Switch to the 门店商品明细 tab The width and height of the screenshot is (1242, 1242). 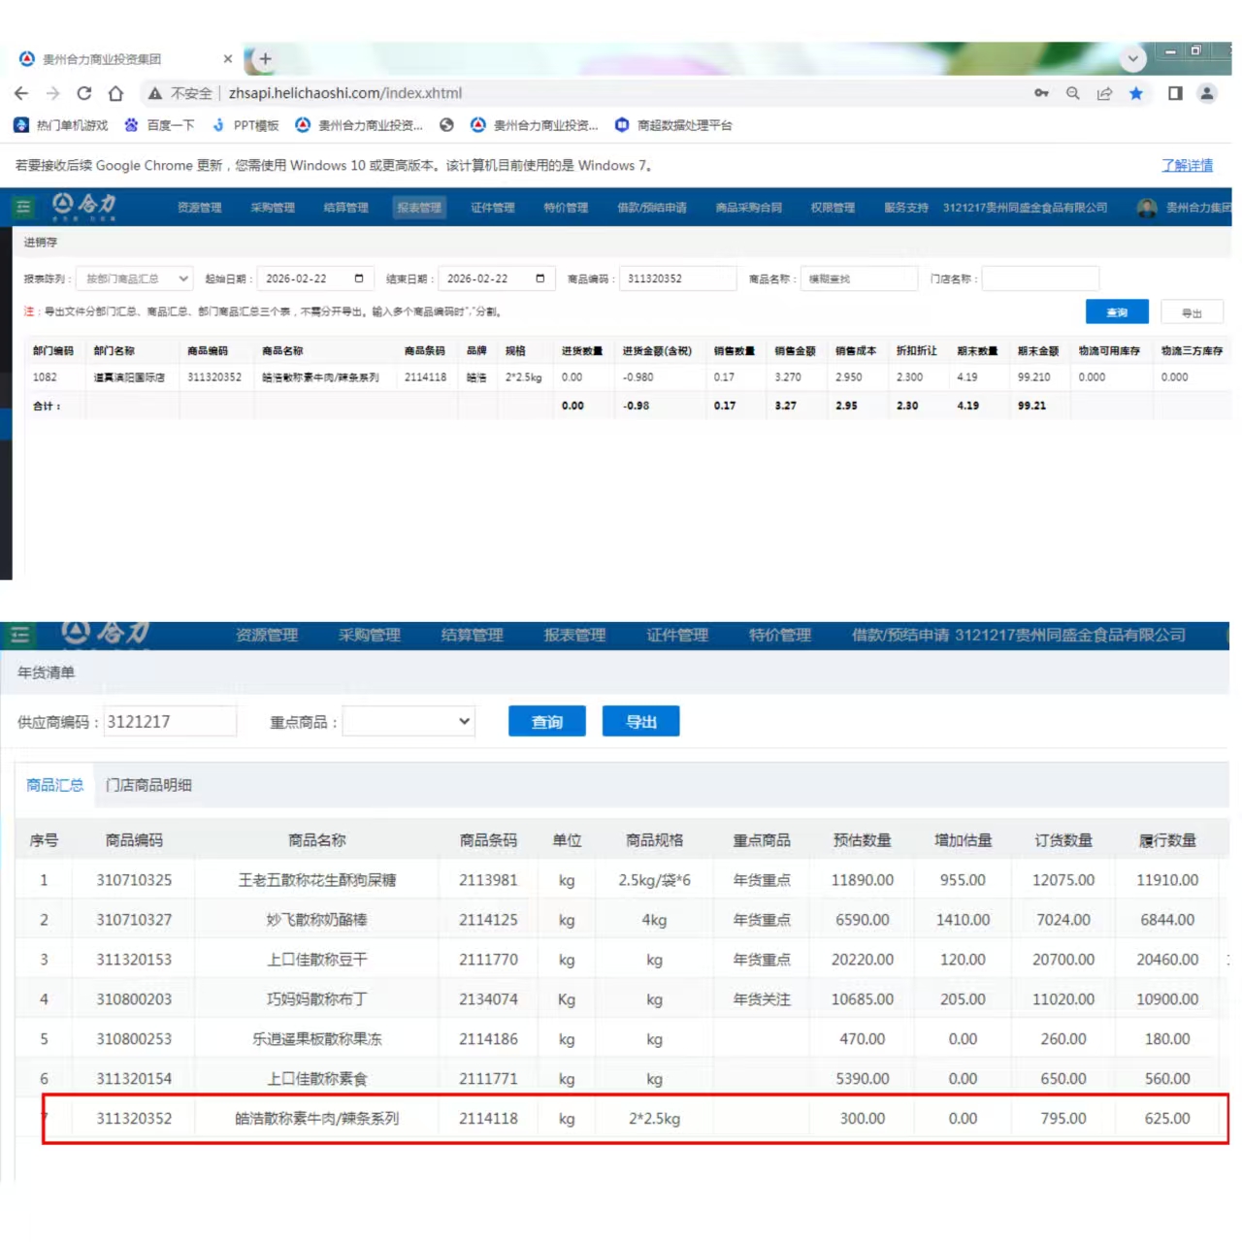[148, 785]
